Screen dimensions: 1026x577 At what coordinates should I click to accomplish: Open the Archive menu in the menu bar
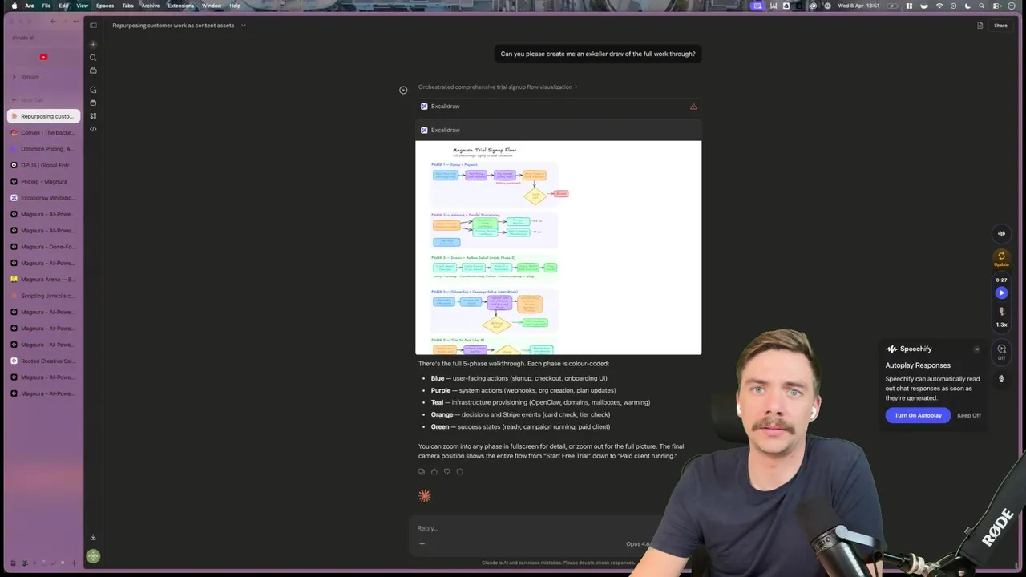pos(151,6)
